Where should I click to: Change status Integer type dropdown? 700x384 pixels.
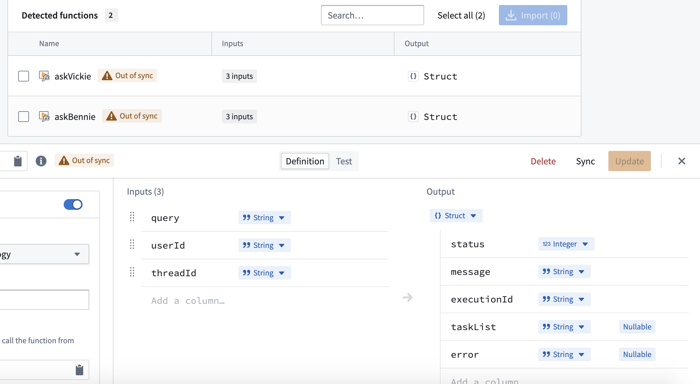[566, 244]
